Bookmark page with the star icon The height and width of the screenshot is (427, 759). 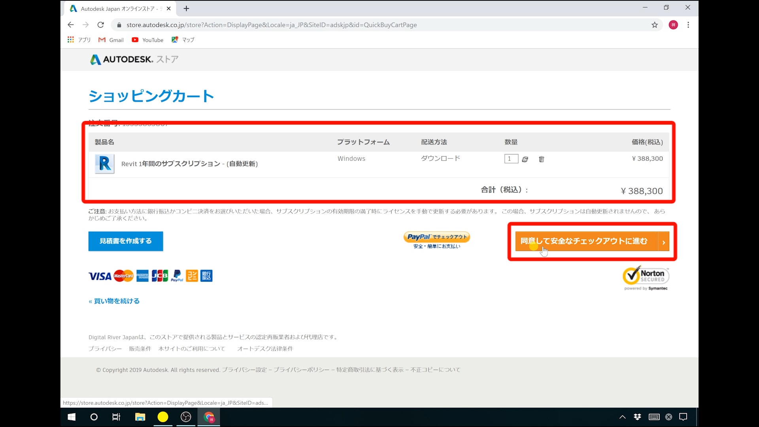pyautogui.click(x=655, y=25)
